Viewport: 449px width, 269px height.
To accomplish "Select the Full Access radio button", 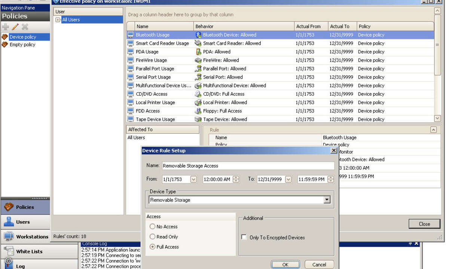I will (x=152, y=247).
